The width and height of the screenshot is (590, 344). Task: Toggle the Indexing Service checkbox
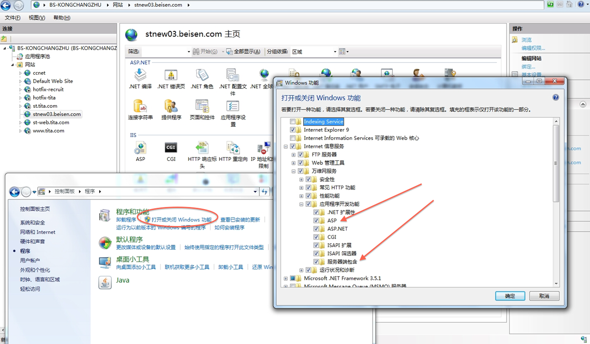point(293,122)
